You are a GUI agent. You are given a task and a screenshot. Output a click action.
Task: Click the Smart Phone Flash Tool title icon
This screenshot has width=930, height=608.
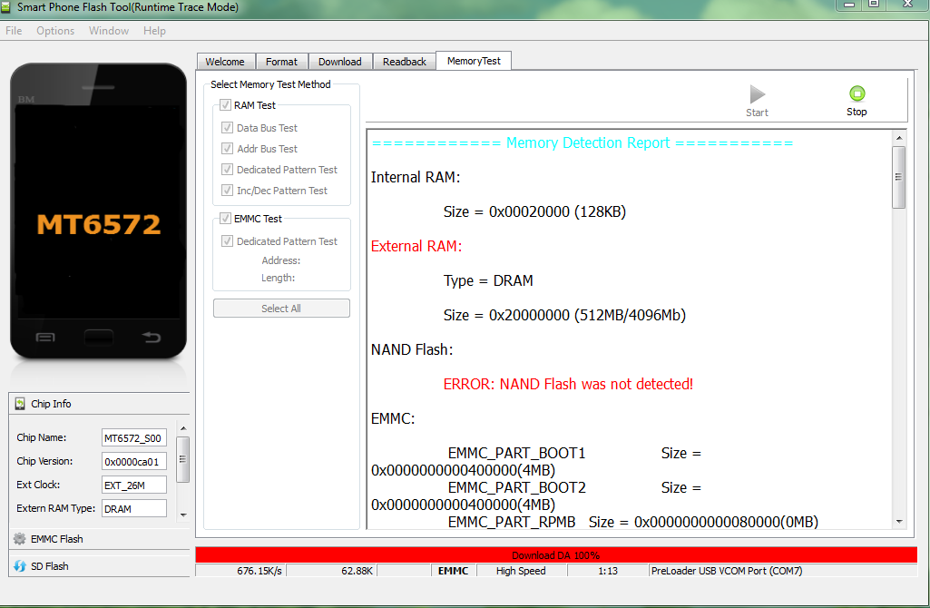(x=8, y=7)
